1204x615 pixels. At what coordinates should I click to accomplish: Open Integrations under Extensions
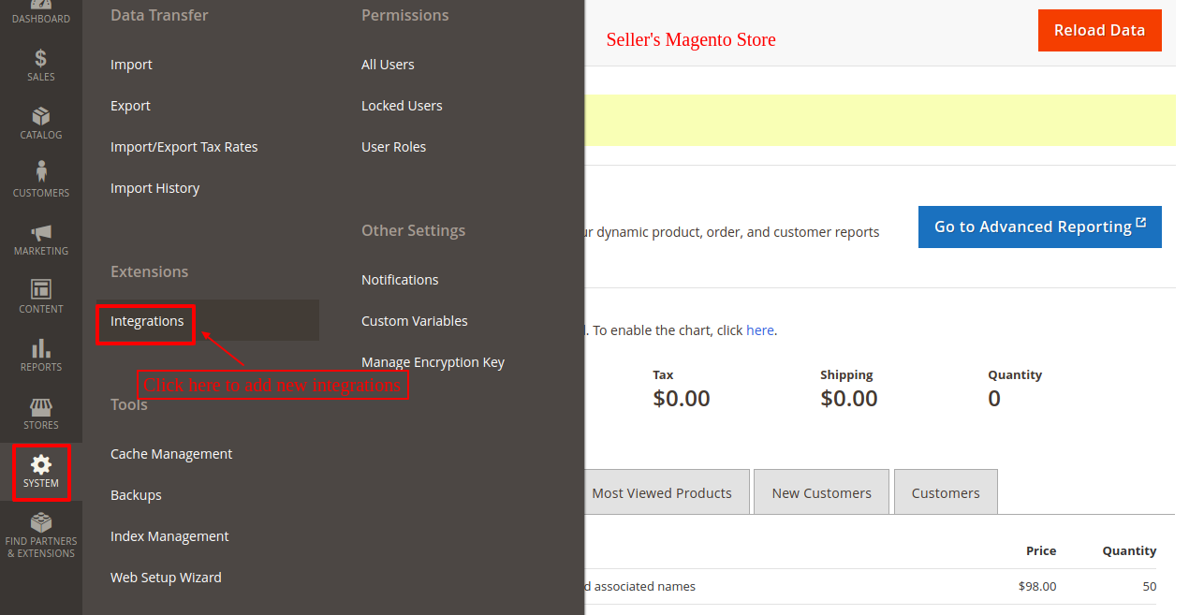click(147, 321)
